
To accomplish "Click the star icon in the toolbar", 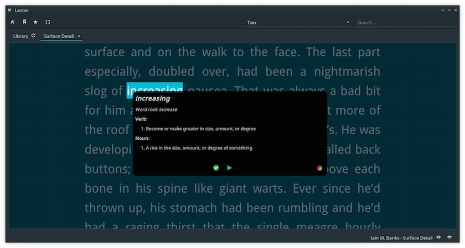I will point(35,22).
